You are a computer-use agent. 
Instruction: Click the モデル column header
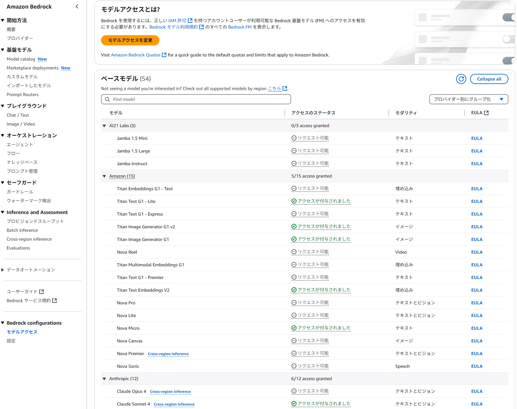pos(116,113)
